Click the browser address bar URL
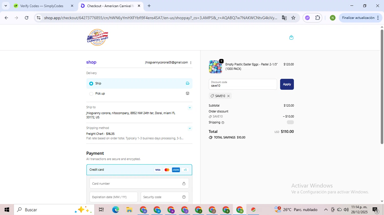This screenshot has width=384, height=215. (x=161, y=18)
